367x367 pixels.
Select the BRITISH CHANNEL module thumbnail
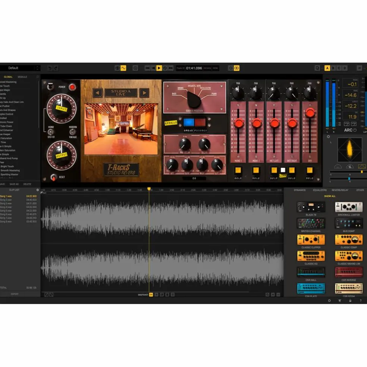click(x=311, y=223)
